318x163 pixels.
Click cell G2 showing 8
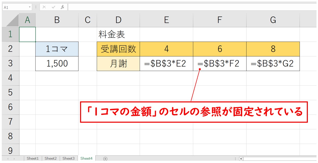(273, 49)
